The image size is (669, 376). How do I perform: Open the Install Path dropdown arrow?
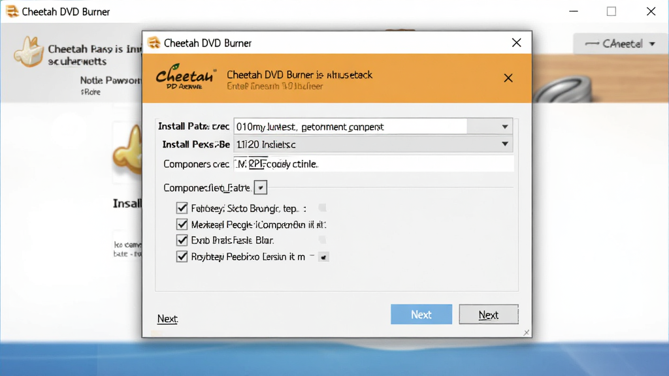(505, 127)
